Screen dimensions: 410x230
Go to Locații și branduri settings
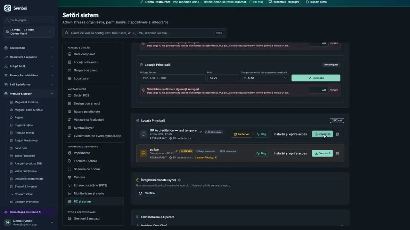pos(94,62)
